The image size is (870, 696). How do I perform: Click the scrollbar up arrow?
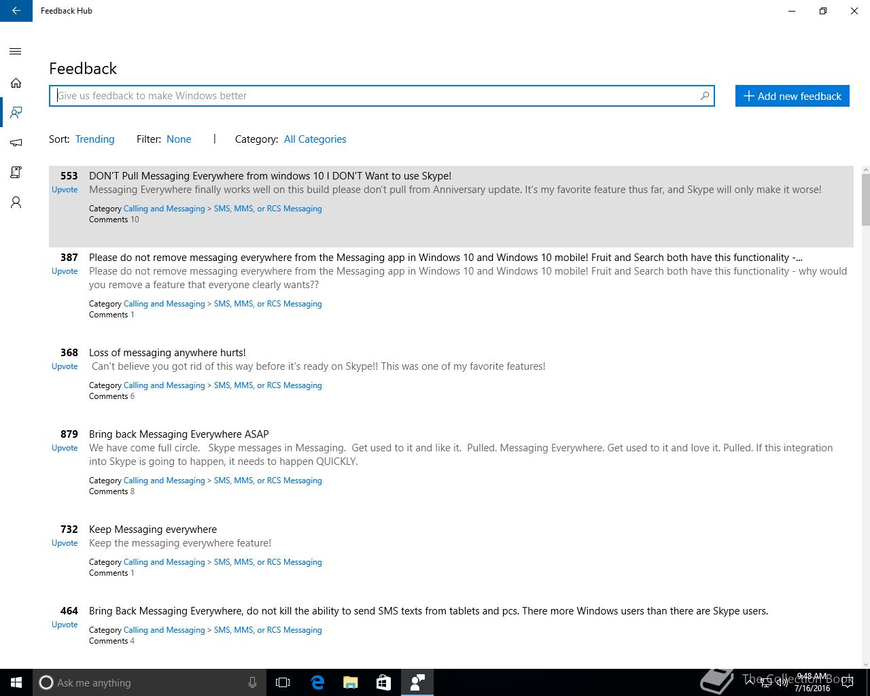(865, 170)
